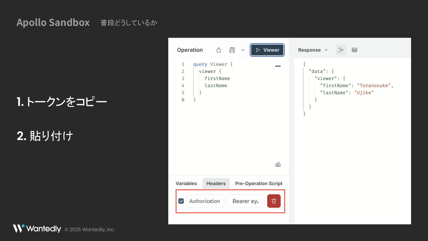Viewport: 428px width, 241px height.
Task: Open the three-dots operation menu
Action: point(278,66)
